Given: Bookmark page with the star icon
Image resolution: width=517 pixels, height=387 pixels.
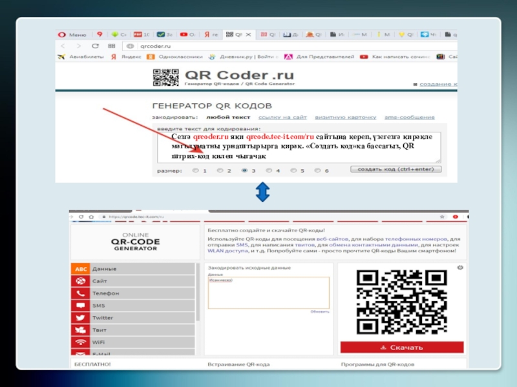Looking at the screenshot, I should [x=442, y=217].
